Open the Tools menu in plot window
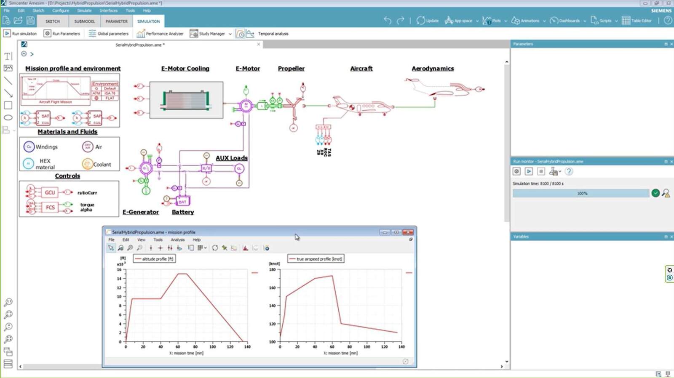 tap(158, 240)
